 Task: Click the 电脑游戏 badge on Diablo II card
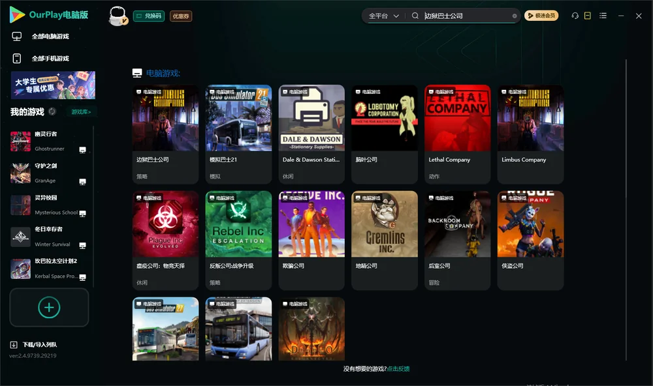pyautogui.click(x=295, y=304)
